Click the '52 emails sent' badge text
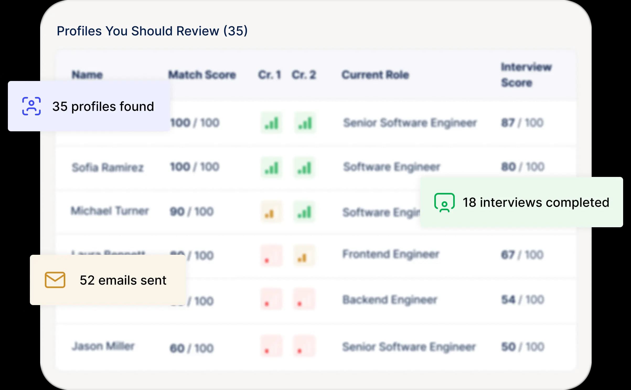 pyautogui.click(x=123, y=280)
